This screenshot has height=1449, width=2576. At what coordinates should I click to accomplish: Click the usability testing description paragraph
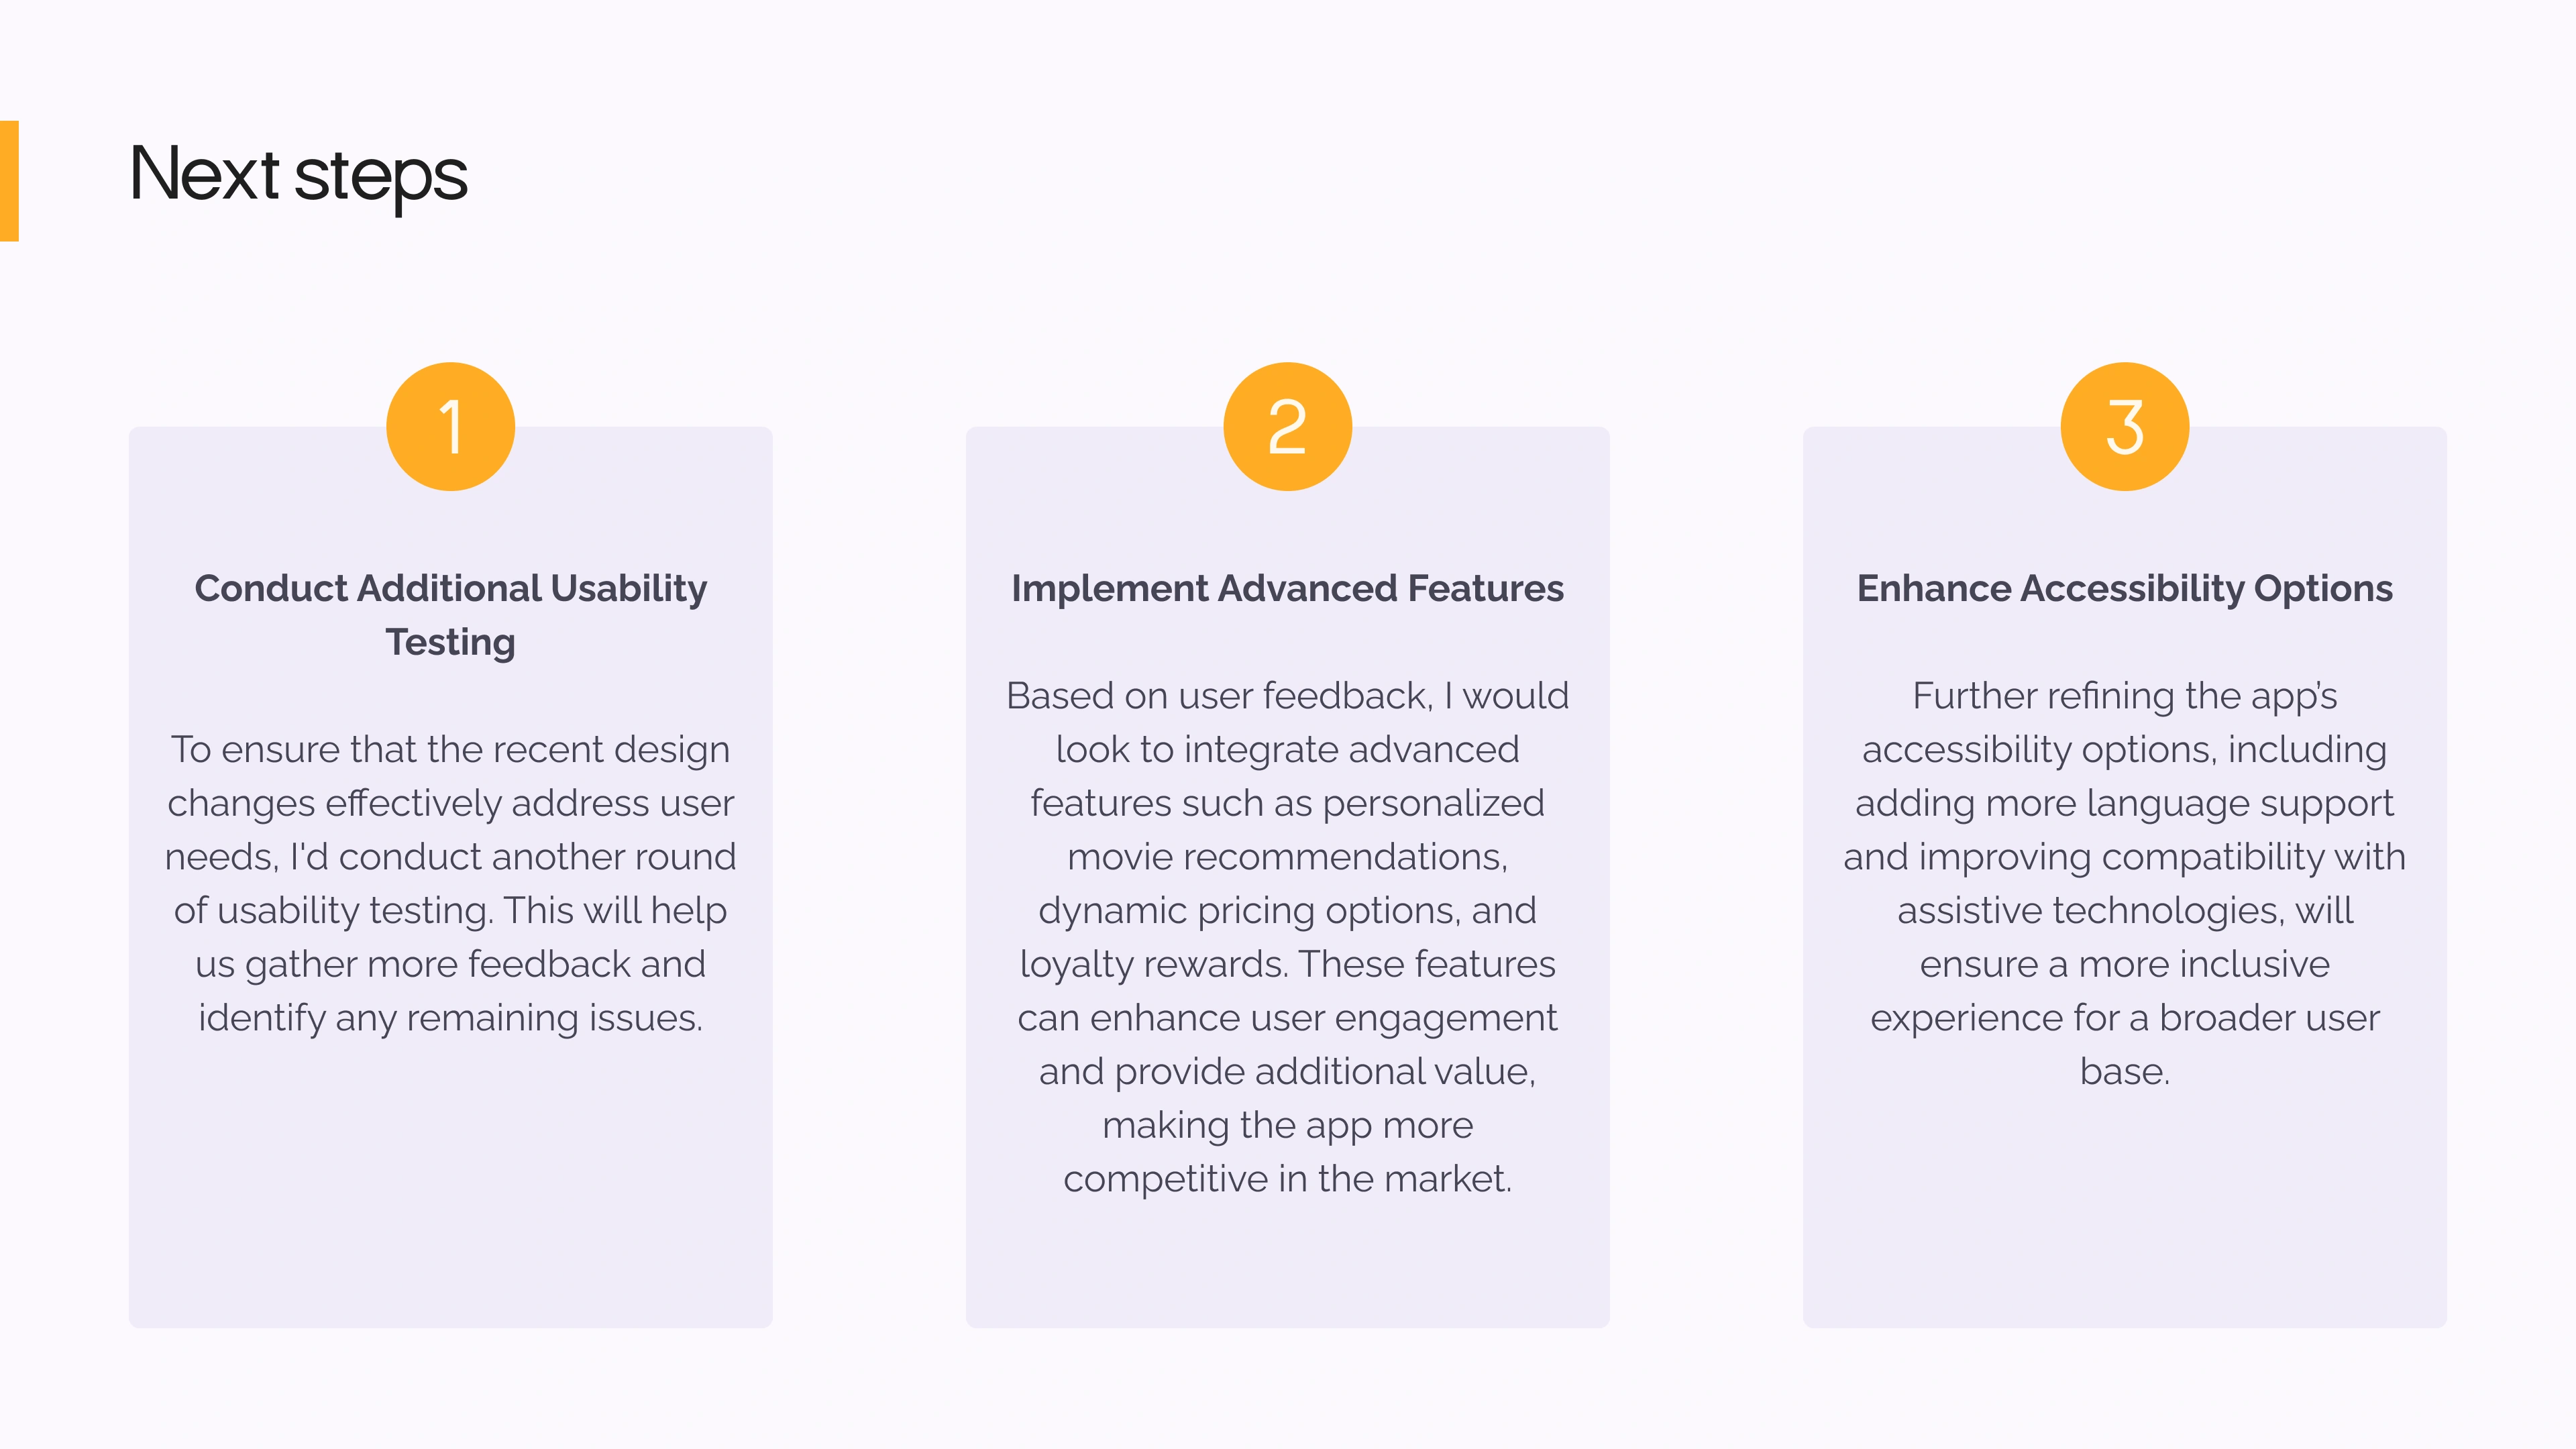point(450,884)
